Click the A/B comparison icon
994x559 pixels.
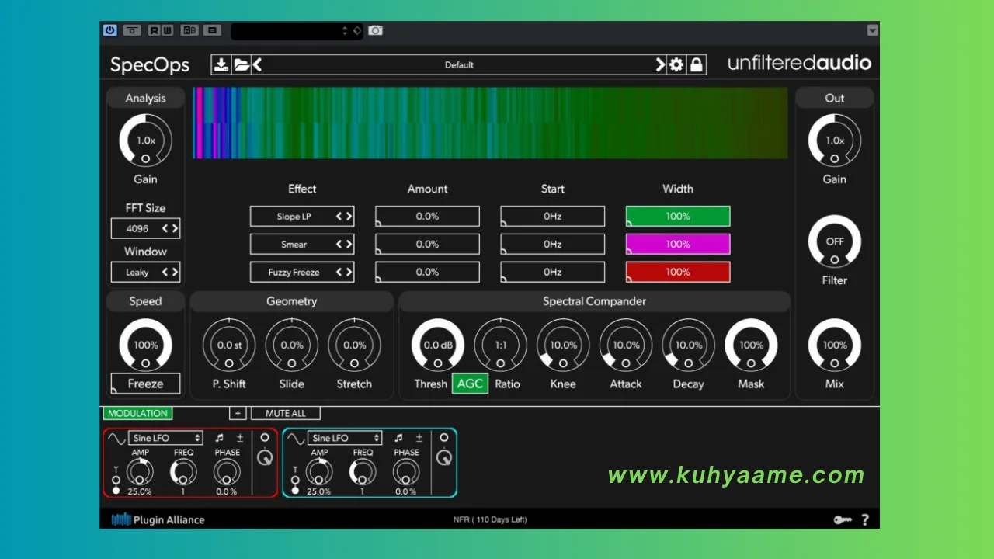189,30
